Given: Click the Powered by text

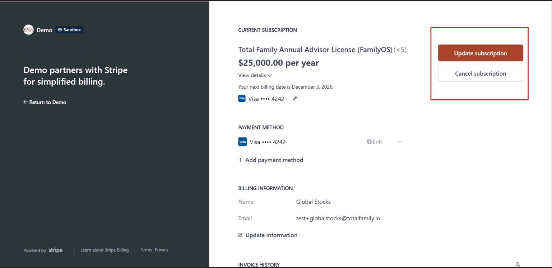Looking at the screenshot, I should point(34,250).
